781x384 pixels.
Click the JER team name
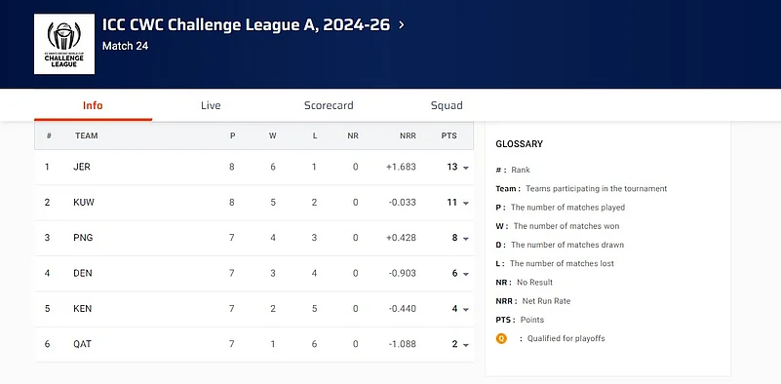[82, 167]
